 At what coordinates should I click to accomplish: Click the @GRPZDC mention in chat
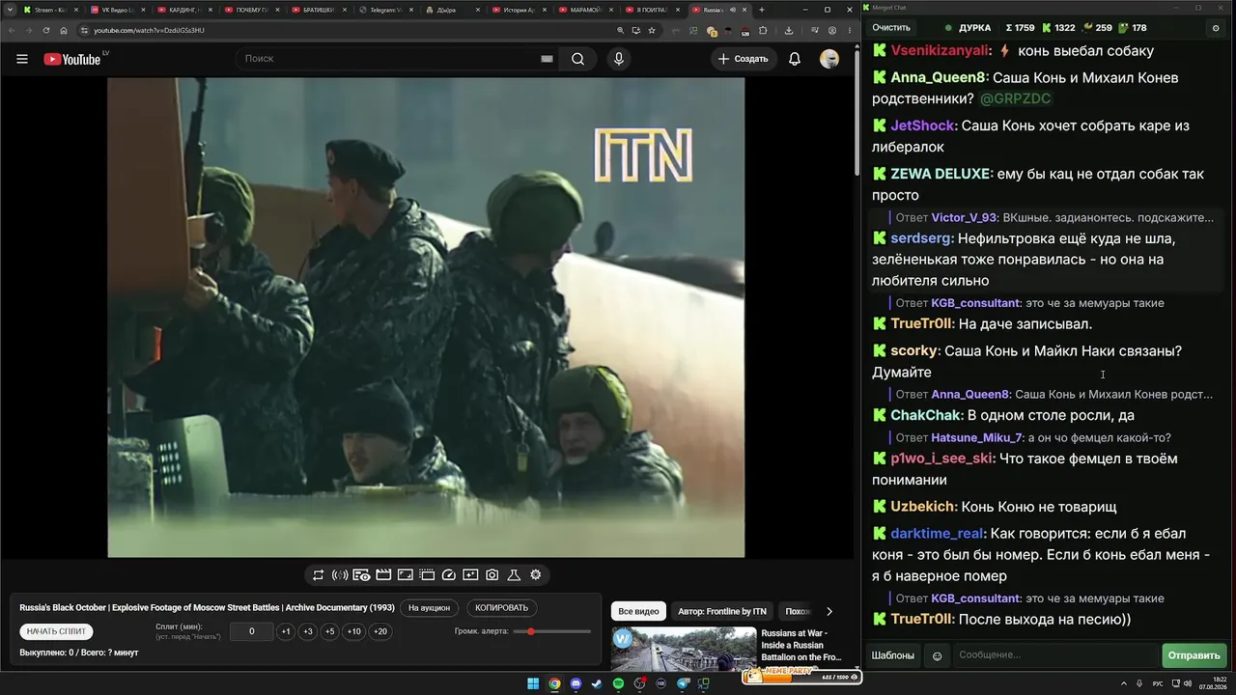point(1015,98)
